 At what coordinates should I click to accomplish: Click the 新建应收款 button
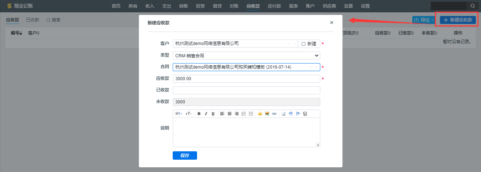coord(458,20)
